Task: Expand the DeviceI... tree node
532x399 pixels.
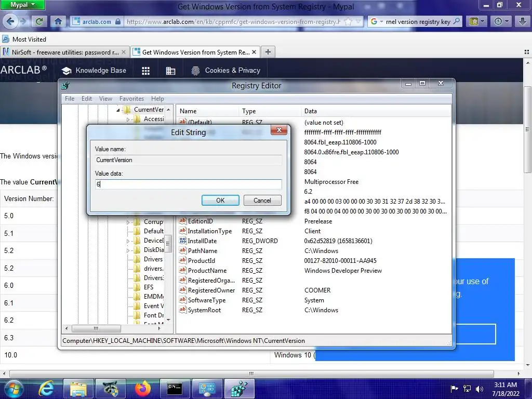Action: (128, 241)
